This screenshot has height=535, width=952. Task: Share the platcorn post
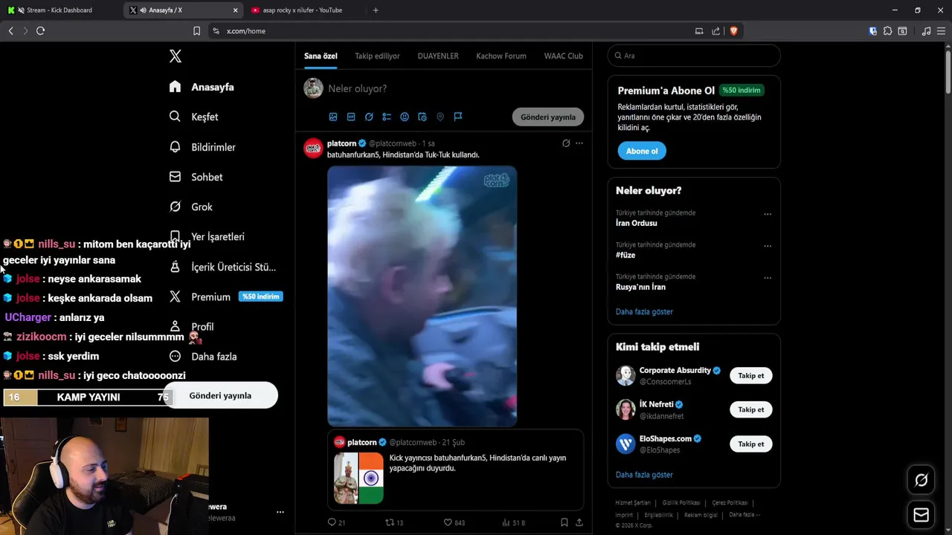tap(579, 522)
